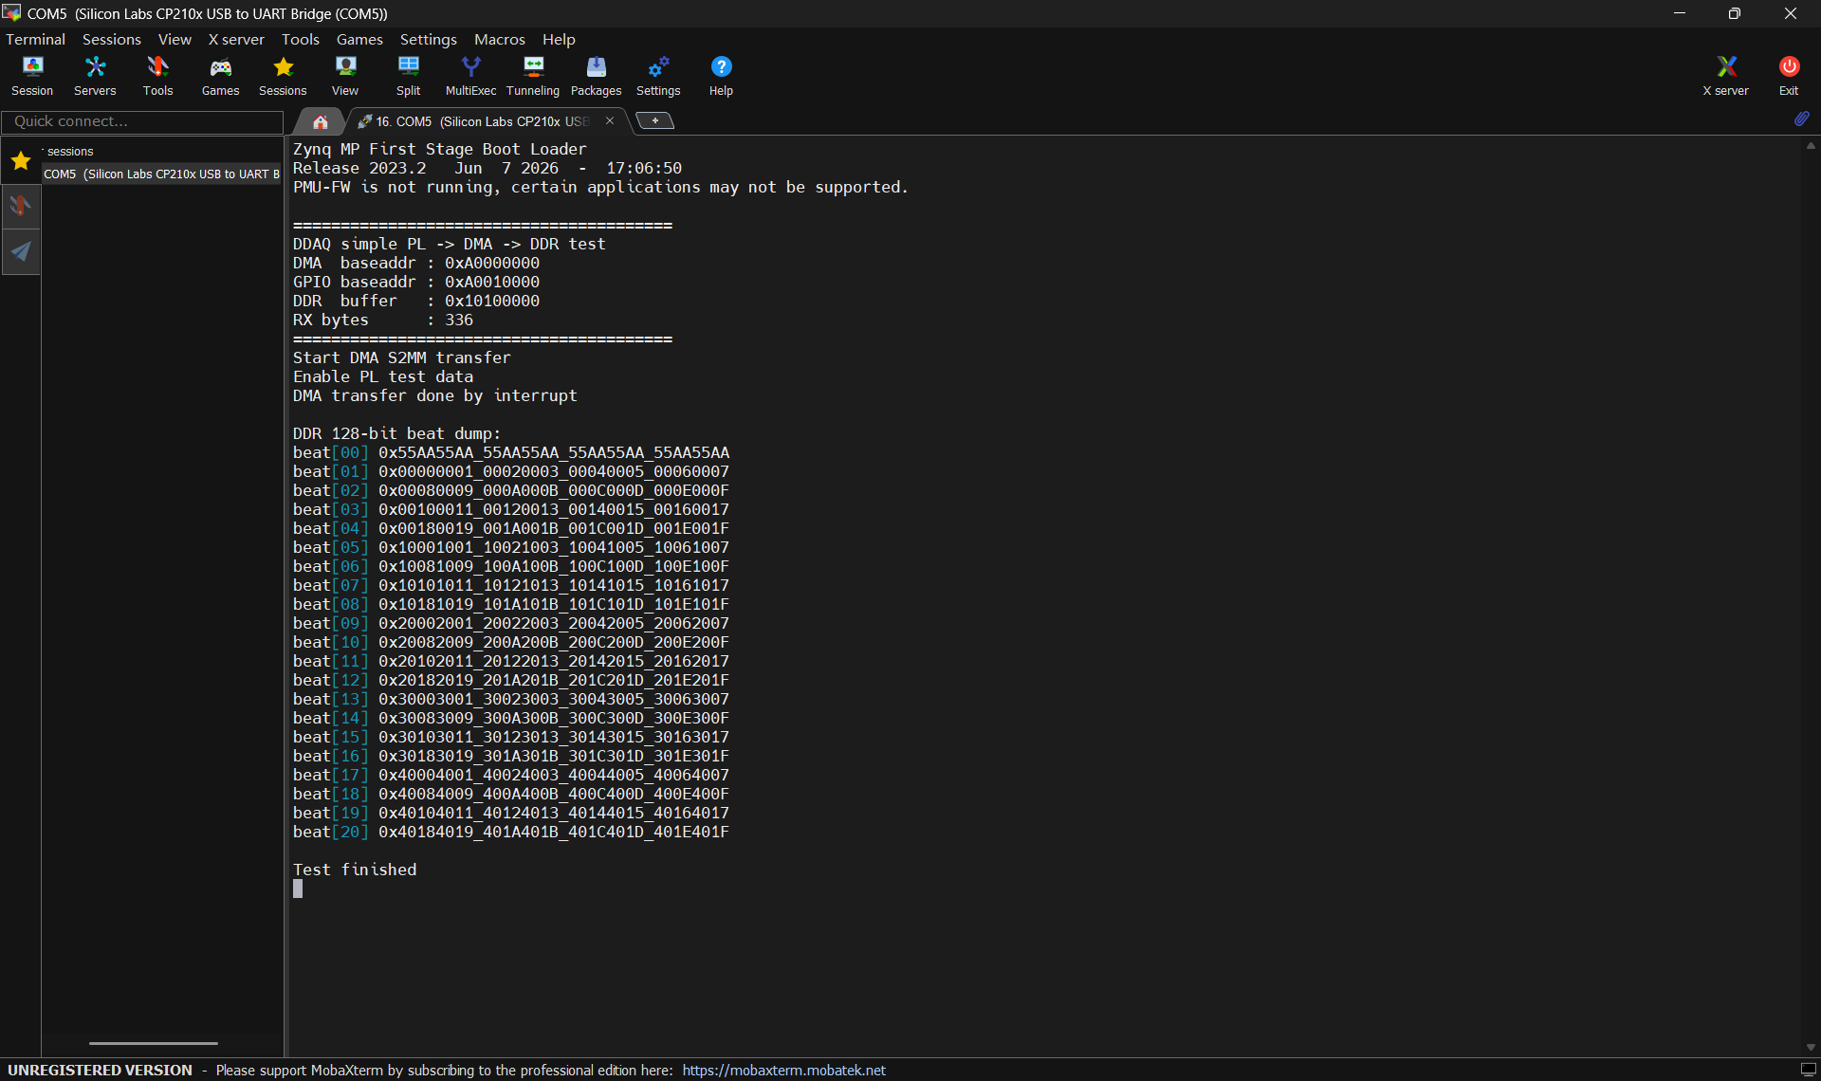The width and height of the screenshot is (1821, 1081).
Task: Click scroll-down arrow of terminal scrollbar
Action: 1811,1047
